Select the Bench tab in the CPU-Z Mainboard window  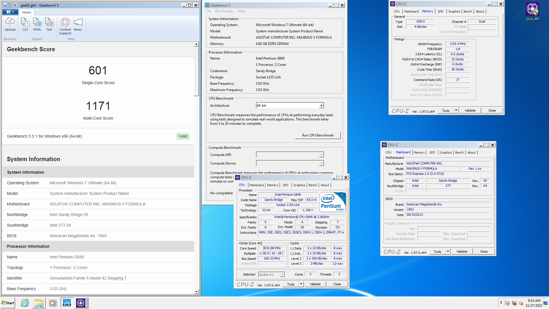click(459, 152)
